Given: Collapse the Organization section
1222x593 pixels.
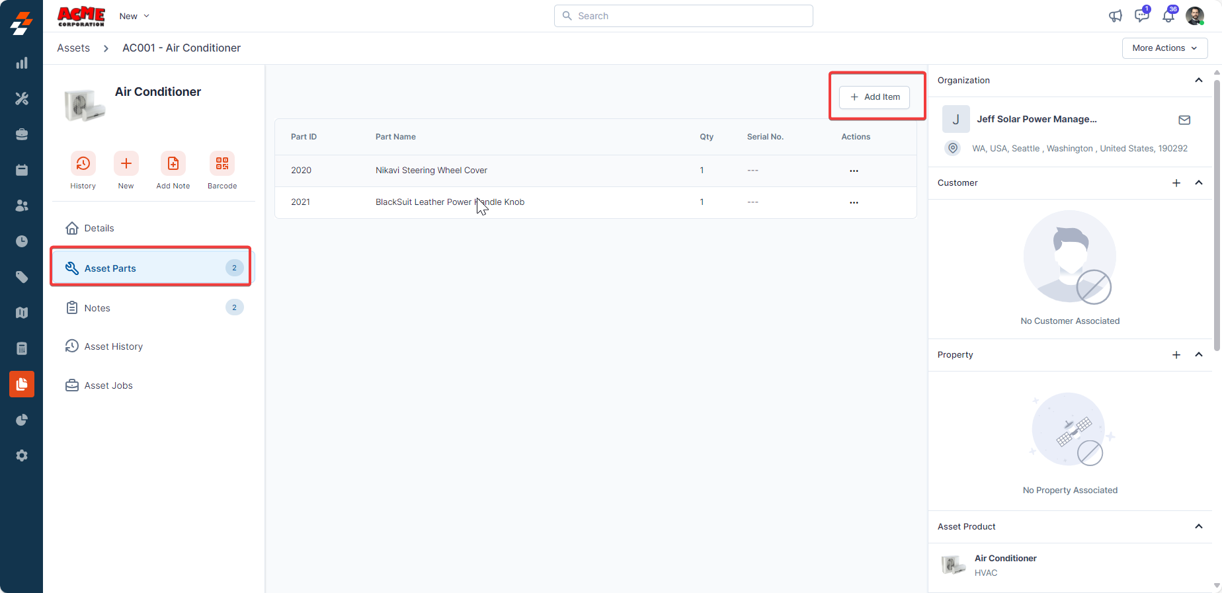Looking at the screenshot, I should (x=1198, y=80).
